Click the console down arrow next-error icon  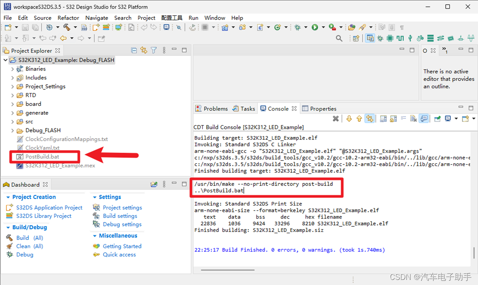coord(349,119)
